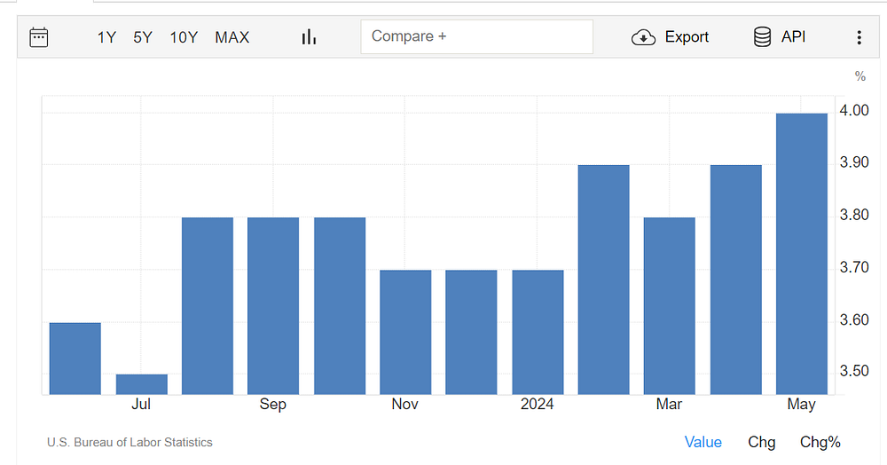
Task: Open the calendar date range picker
Action: tap(38, 37)
